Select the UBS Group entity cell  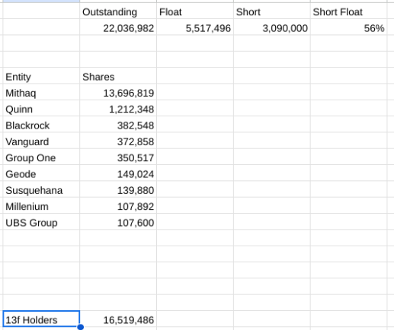41,222
